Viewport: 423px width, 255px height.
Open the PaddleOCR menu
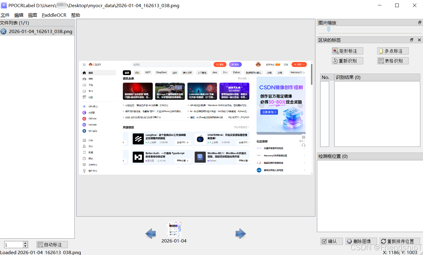pyautogui.click(x=54, y=15)
